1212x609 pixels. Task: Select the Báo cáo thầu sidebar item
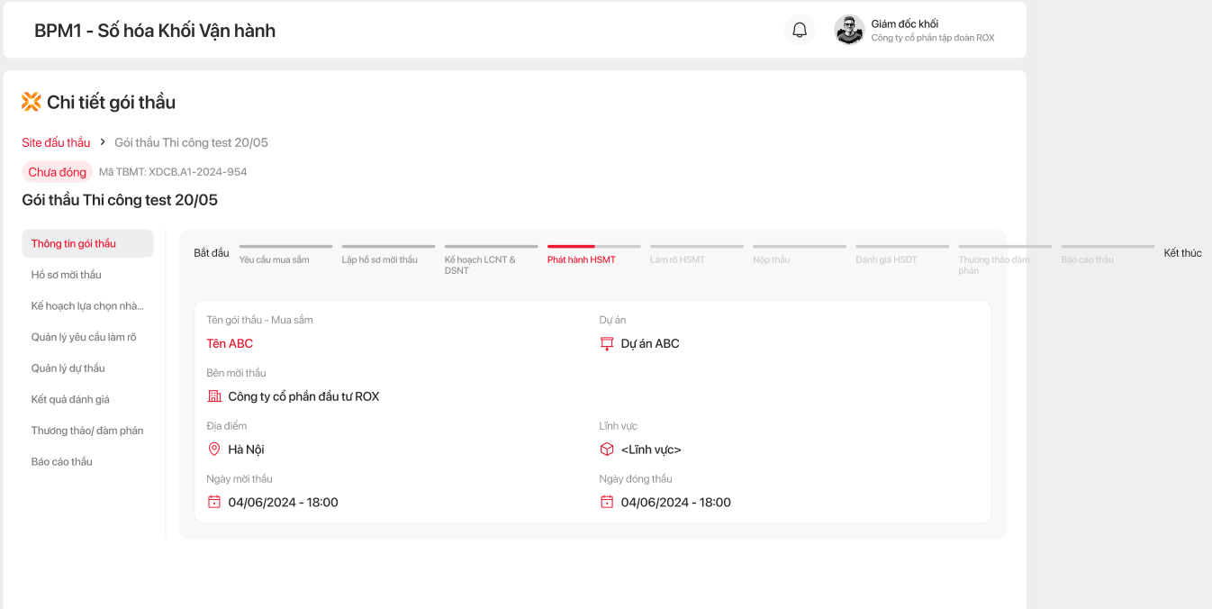(62, 461)
